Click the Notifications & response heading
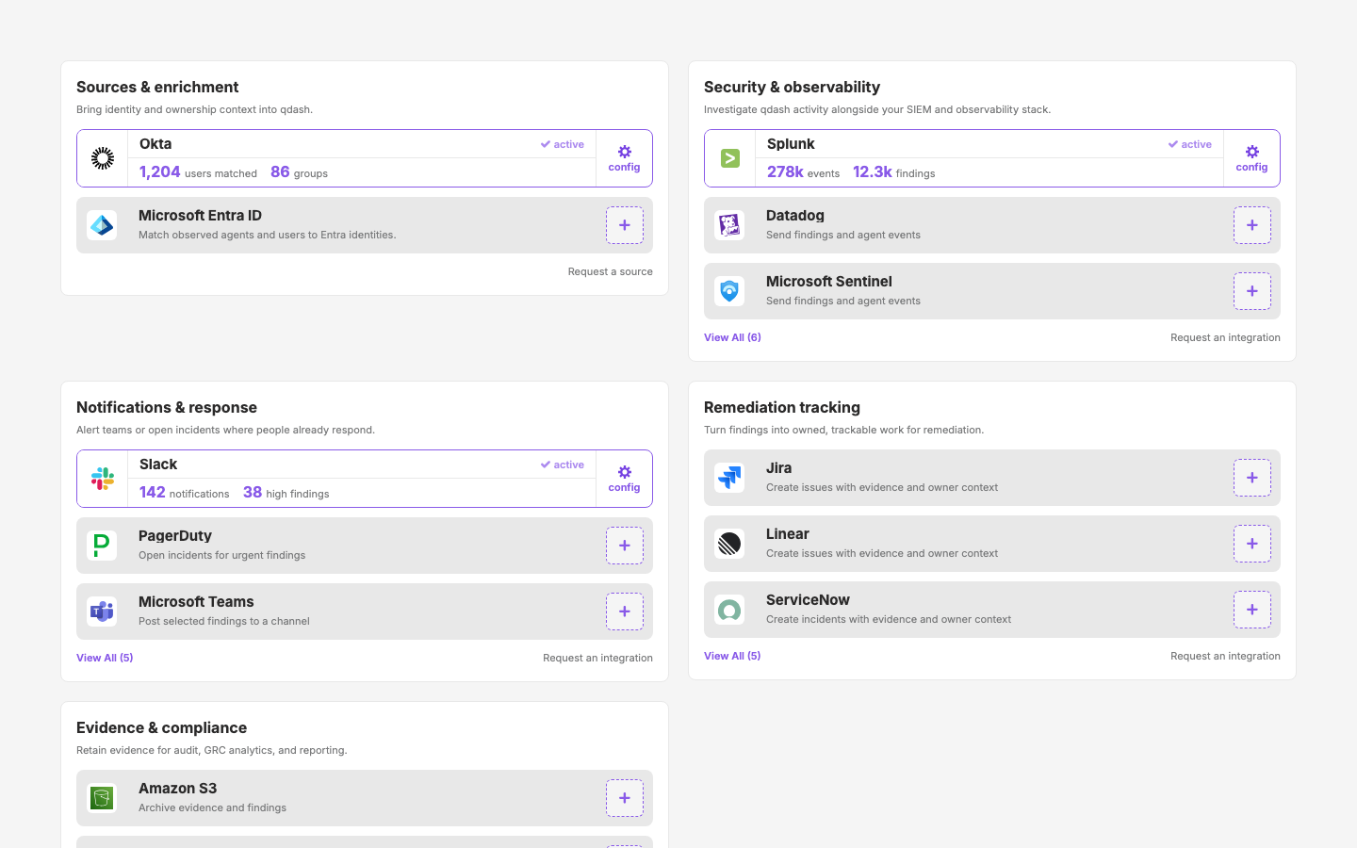The width and height of the screenshot is (1357, 848). (x=167, y=407)
